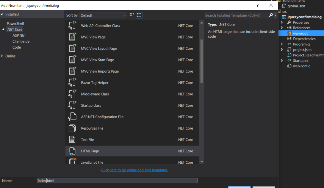Click the template list scroll down arrow
Image resolution: width=324 pixels, height=188 pixels.
click(x=202, y=162)
